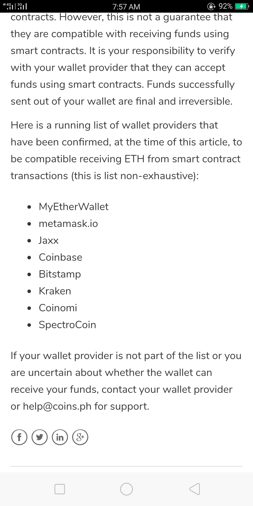Tap the Android home circle button
The height and width of the screenshot is (506, 253).
(x=126, y=489)
